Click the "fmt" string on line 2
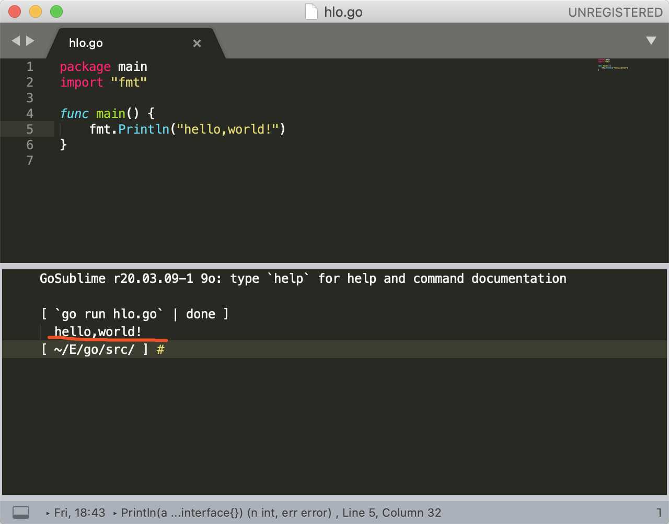The image size is (669, 524). (x=129, y=82)
